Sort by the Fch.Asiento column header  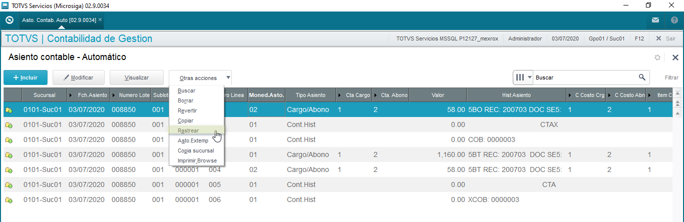89,95
